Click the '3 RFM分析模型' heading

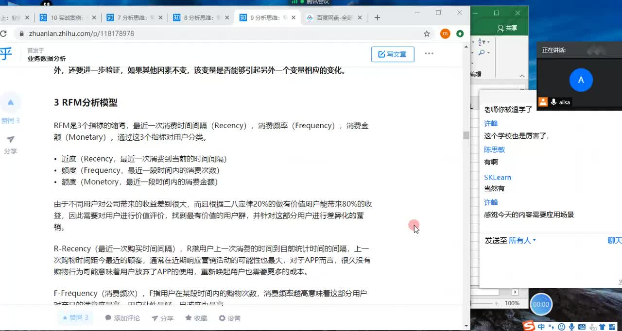86,102
